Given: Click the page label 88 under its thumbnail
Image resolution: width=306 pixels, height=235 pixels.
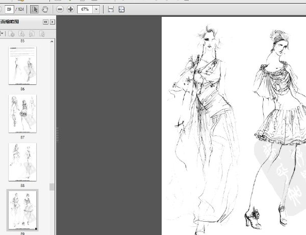Looking at the screenshot, I should click(x=22, y=185).
